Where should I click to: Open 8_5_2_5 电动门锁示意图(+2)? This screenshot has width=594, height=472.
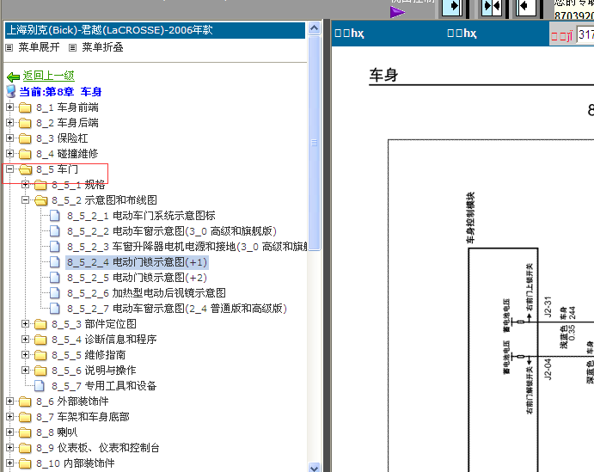point(138,278)
